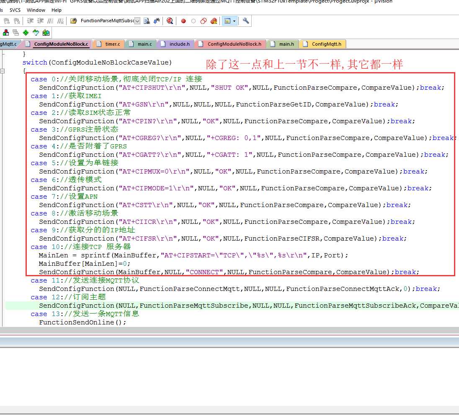Click break; on the AT+GSN line

386,104
